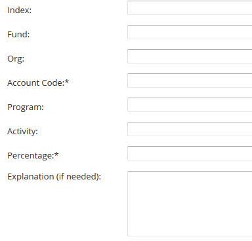This screenshot has height=241, width=252.
Task: Click the 'Activity:' form label
Action: (22, 132)
